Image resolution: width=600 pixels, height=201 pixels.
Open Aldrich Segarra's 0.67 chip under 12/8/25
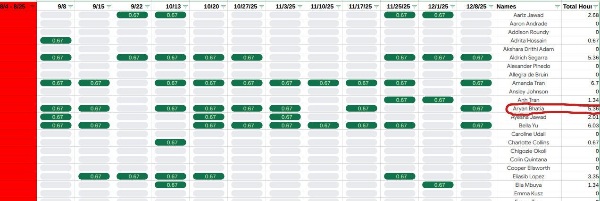coord(476,58)
